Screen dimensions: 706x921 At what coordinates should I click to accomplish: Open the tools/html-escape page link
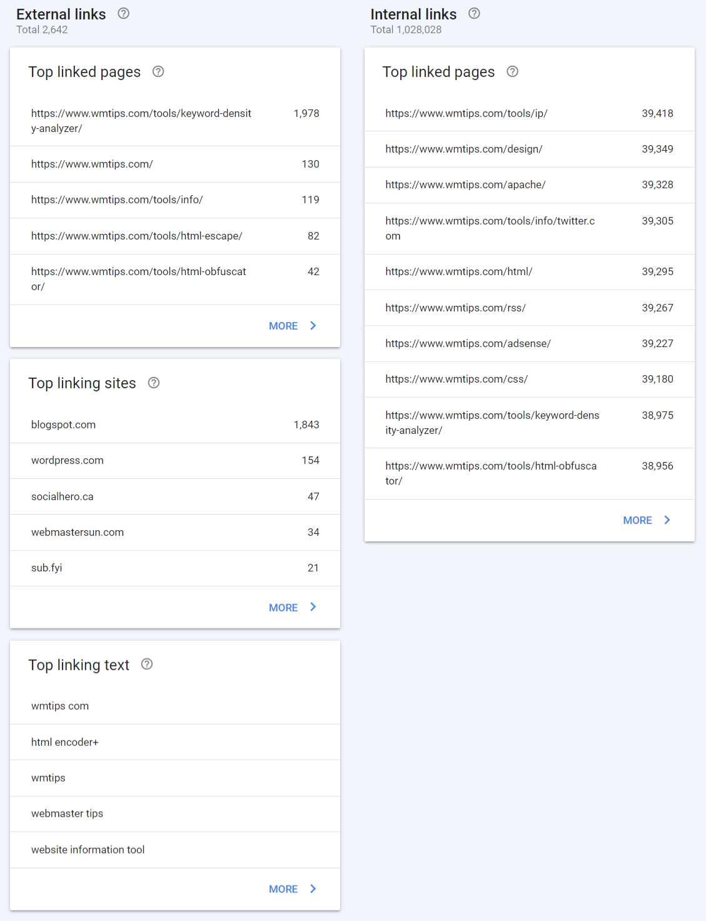point(136,236)
